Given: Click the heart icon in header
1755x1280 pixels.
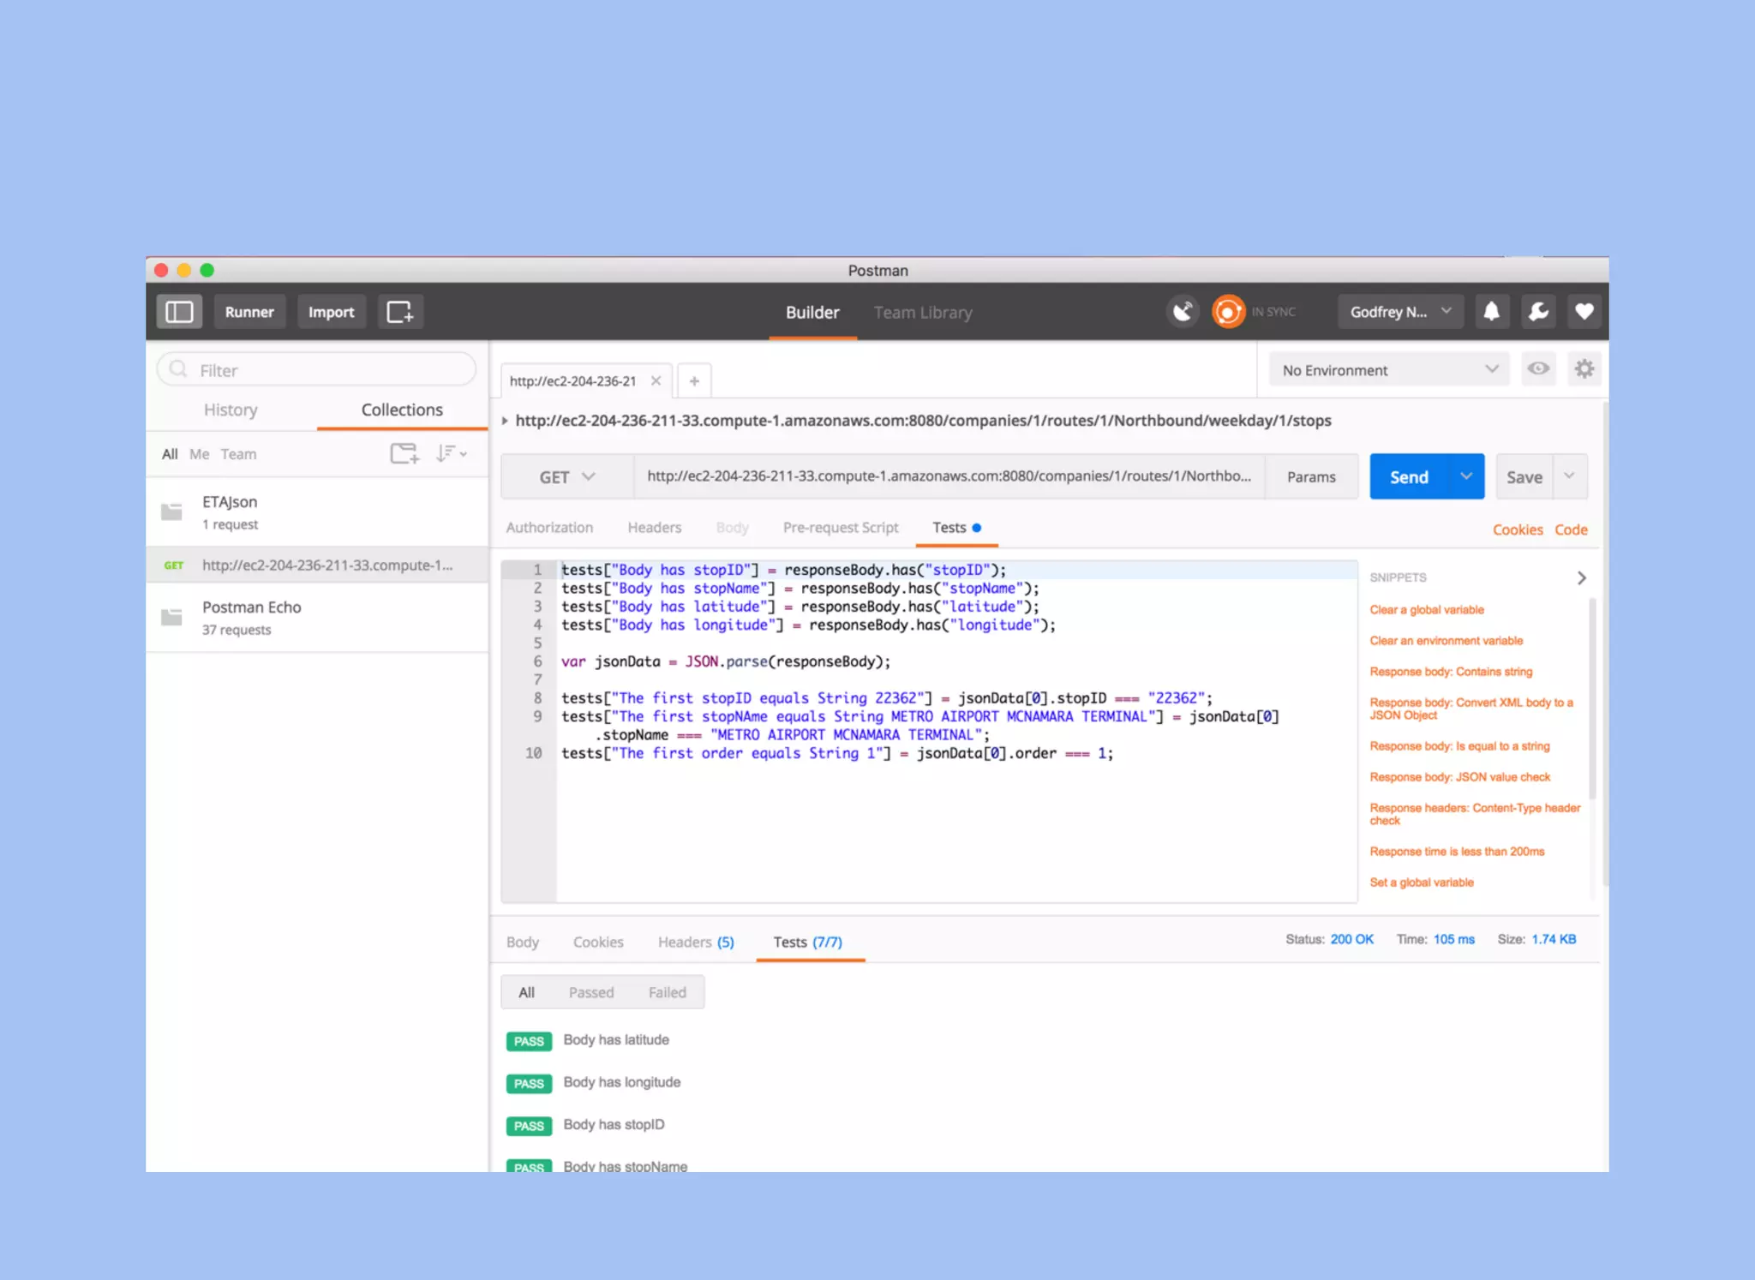Looking at the screenshot, I should (1584, 312).
